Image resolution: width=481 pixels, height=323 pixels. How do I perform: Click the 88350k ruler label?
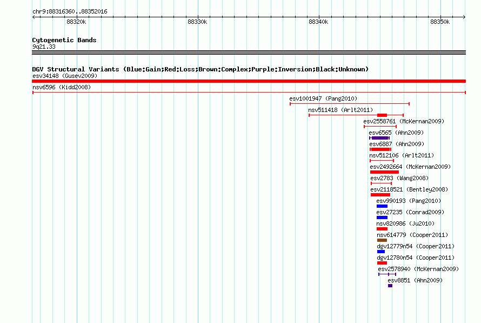pos(440,22)
